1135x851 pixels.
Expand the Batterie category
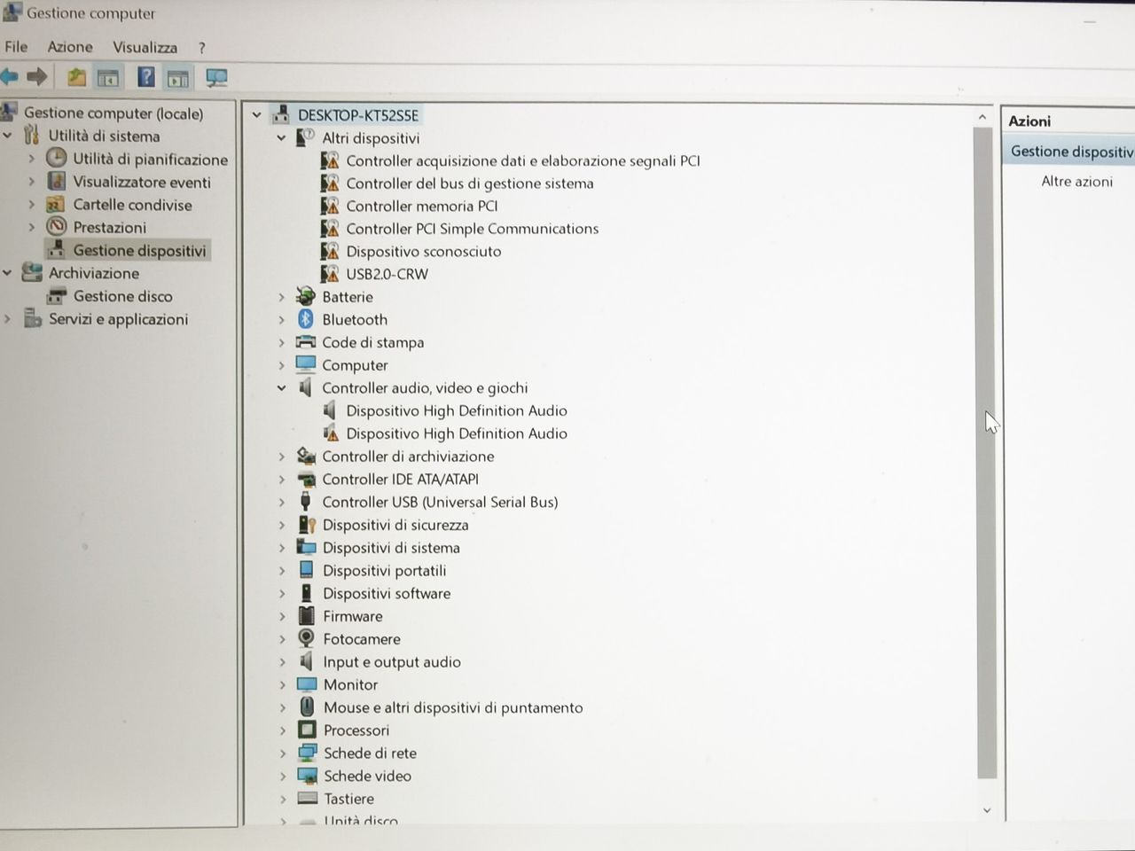pyautogui.click(x=281, y=297)
